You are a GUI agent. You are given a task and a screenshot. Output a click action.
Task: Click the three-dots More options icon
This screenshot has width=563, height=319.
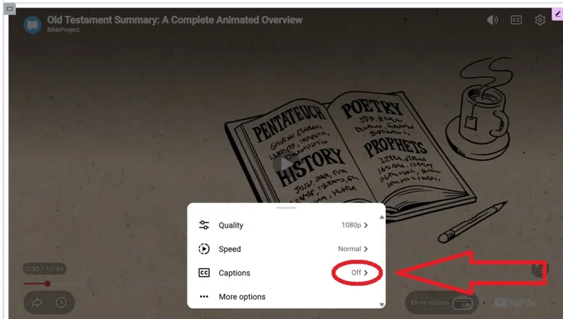pos(204,297)
